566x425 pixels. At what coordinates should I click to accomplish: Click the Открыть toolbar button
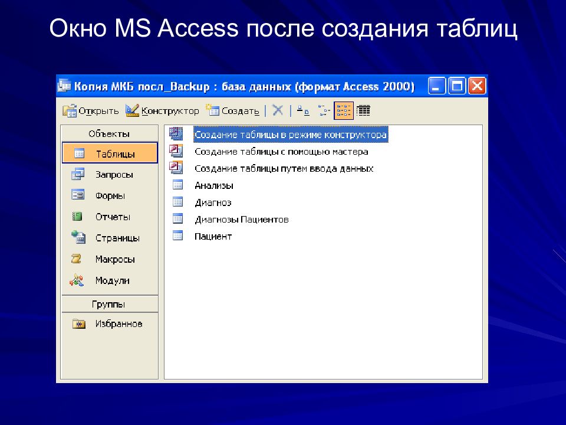[91, 110]
